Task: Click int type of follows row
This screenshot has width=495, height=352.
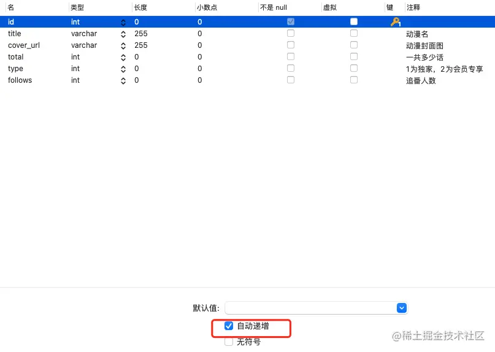Action: pos(75,80)
